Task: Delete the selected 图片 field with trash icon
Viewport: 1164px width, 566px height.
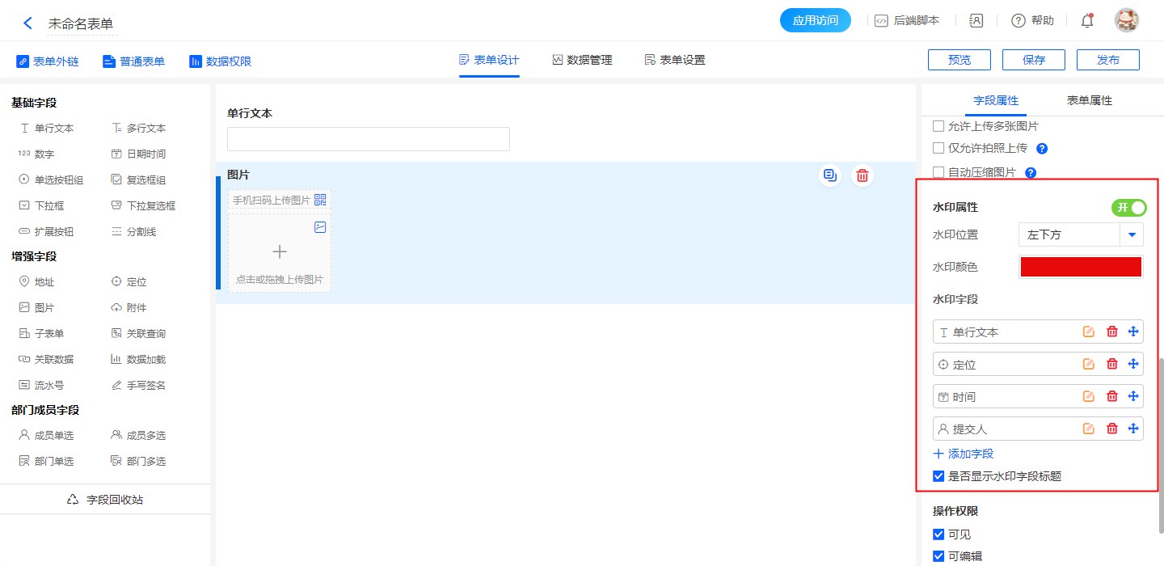Action: coord(862,175)
